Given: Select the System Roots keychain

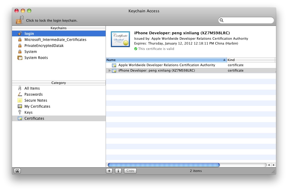Looking at the screenshot, I should tap(59, 58).
